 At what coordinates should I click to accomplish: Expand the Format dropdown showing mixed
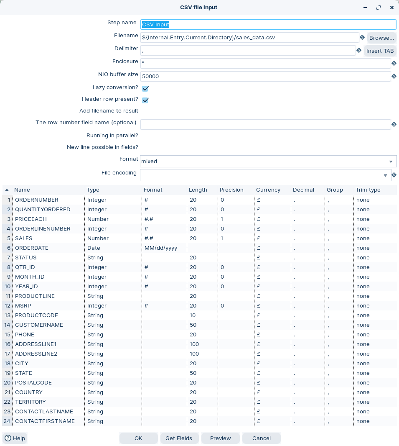point(391,161)
